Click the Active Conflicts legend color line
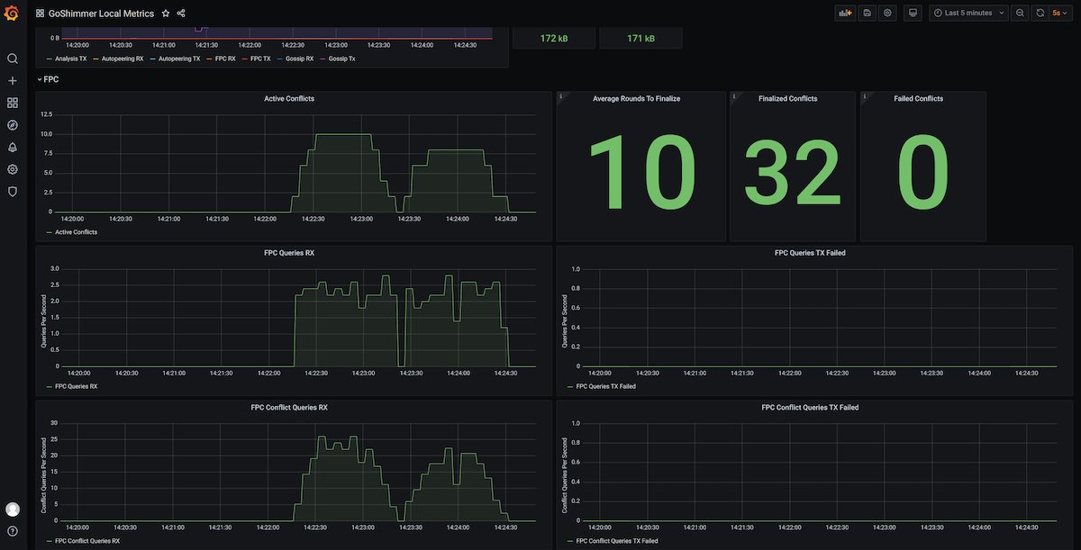 tap(49, 232)
